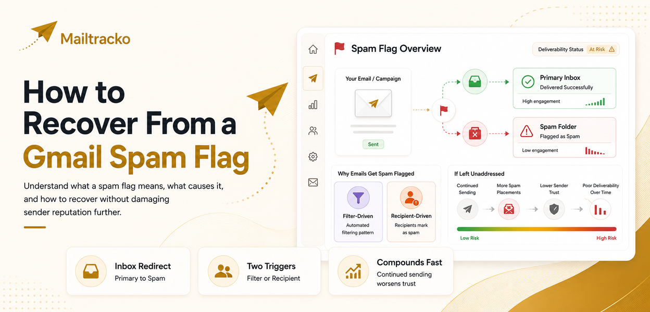Image resolution: width=650 pixels, height=312 pixels.
Task: Click the green checkmark in Primary Inbox card
Action: click(x=528, y=82)
